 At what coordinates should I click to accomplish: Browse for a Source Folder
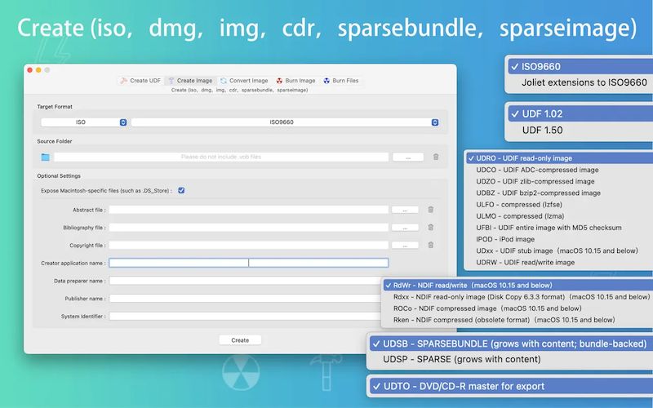tap(408, 157)
